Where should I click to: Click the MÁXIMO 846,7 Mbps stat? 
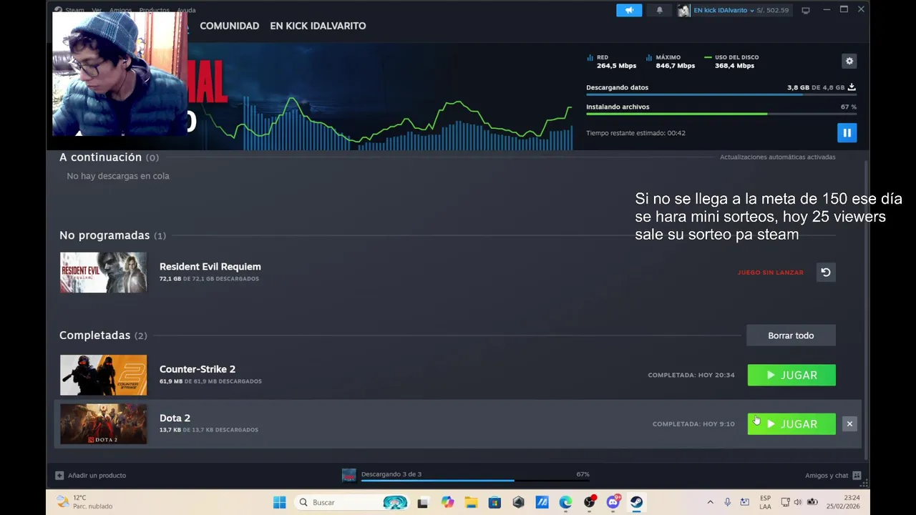point(671,62)
